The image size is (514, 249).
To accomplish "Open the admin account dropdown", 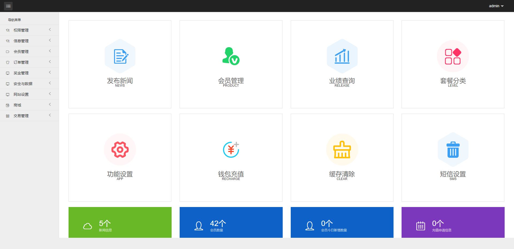I will [496, 6].
